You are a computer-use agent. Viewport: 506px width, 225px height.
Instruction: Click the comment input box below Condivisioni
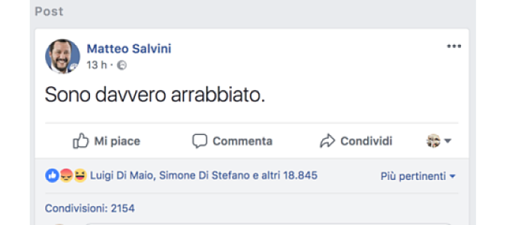coord(253,222)
